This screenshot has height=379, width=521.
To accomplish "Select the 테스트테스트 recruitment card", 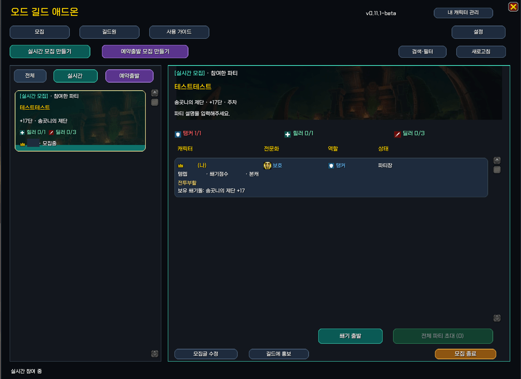I will coord(80,121).
